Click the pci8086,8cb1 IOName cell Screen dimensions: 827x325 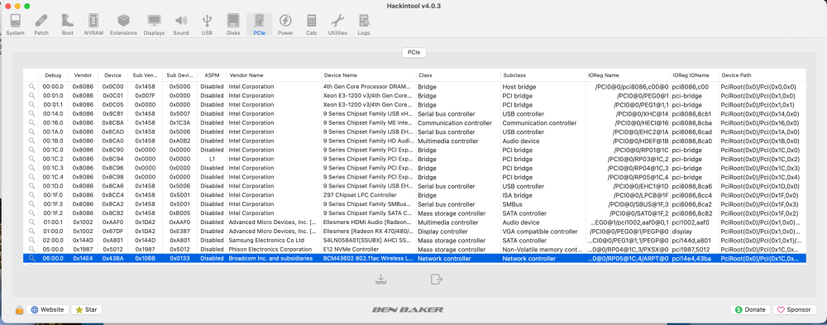click(x=691, y=114)
